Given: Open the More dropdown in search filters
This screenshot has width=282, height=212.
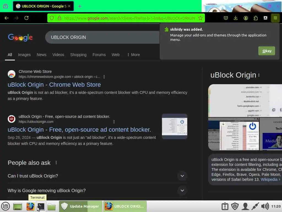Looking at the screenshot, I should tap(133, 55).
